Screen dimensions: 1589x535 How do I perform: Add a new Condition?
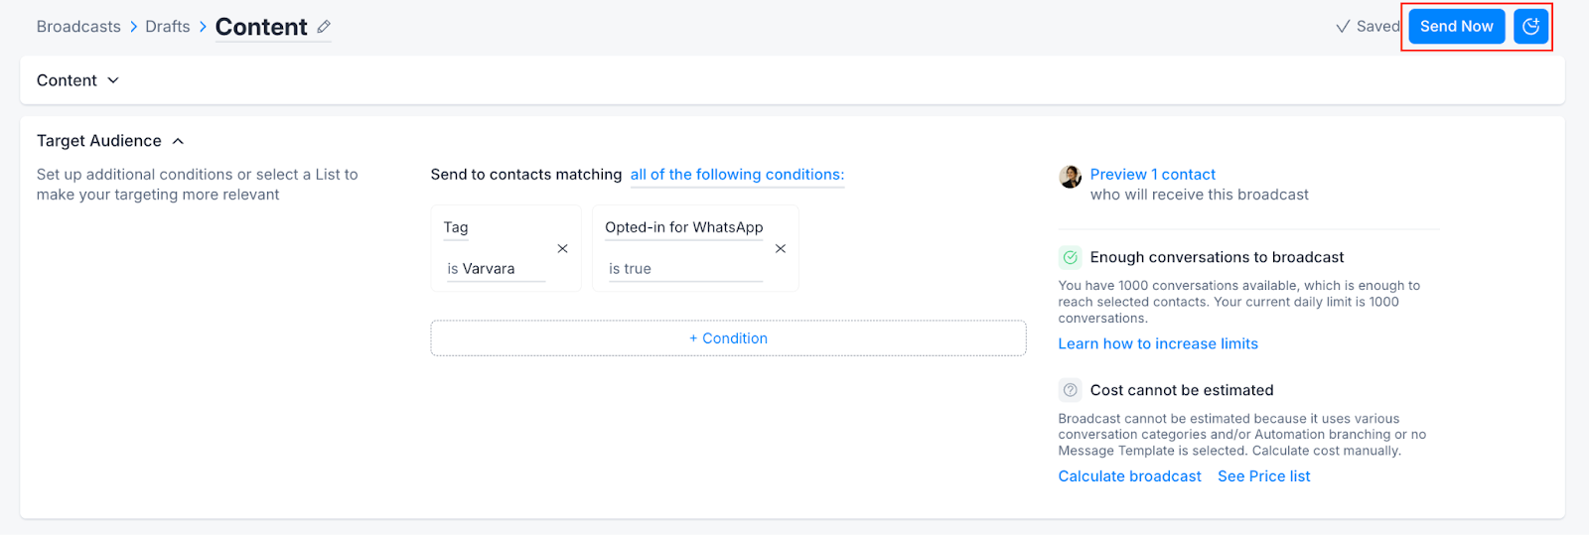point(728,338)
